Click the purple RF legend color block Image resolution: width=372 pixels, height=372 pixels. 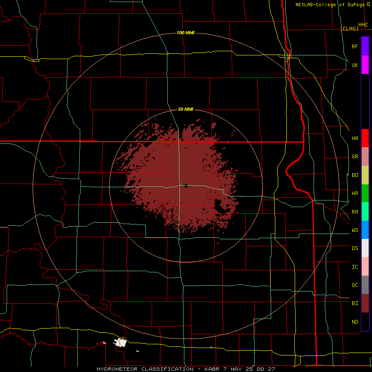click(365, 46)
